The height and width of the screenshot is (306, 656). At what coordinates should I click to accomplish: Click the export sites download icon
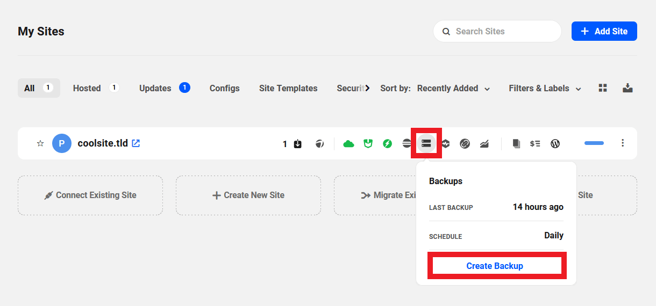628,88
